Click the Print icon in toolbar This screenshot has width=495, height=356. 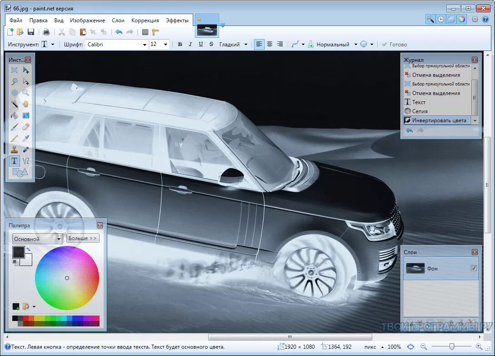46,32
